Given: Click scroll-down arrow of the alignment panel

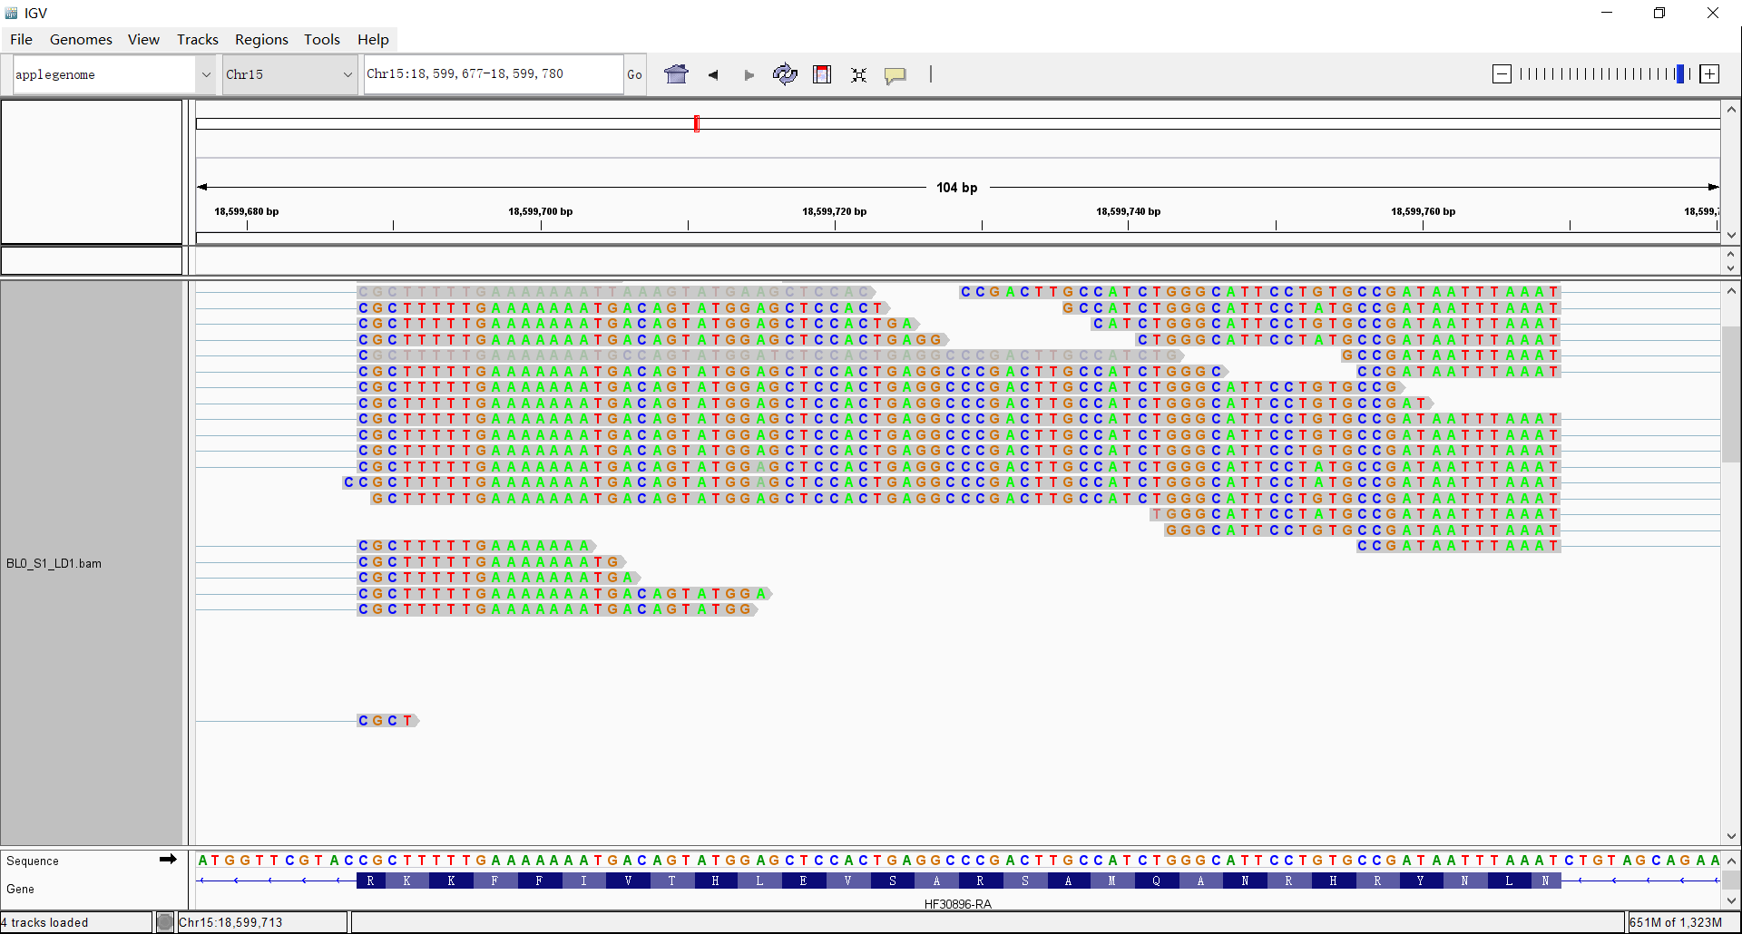Looking at the screenshot, I should click(1731, 836).
